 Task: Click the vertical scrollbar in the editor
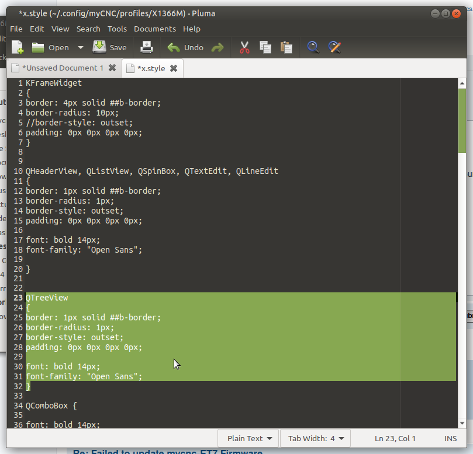(x=462, y=233)
